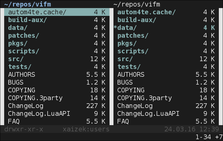Select COPYING.3party in the left pane
223x141 pixels.
coord(57,98)
